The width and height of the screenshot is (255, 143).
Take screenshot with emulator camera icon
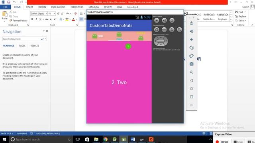(x=191, y=64)
